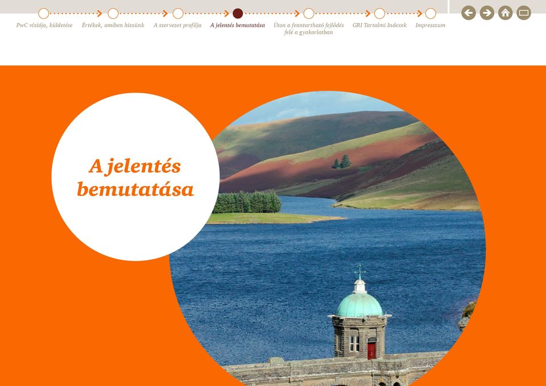Return to the home page icon
Viewport: 546px width, 386px height.
(505, 13)
